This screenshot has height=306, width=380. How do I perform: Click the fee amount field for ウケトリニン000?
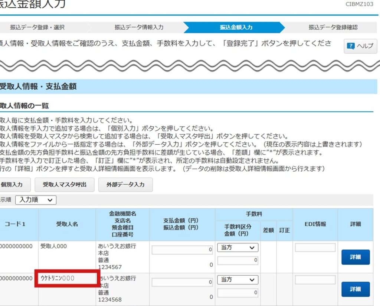tap(237, 293)
